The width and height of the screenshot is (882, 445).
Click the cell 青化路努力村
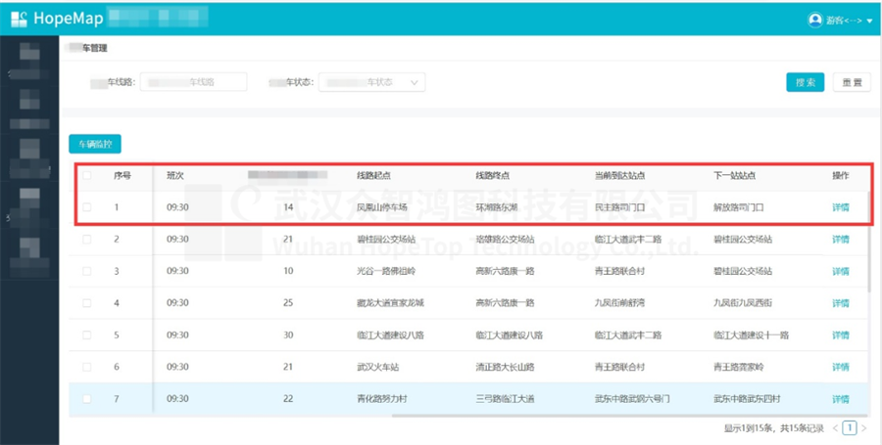382,399
